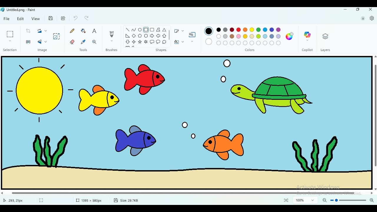
Task: Expand the shape Outline dropdown
Action: (183, 31)
